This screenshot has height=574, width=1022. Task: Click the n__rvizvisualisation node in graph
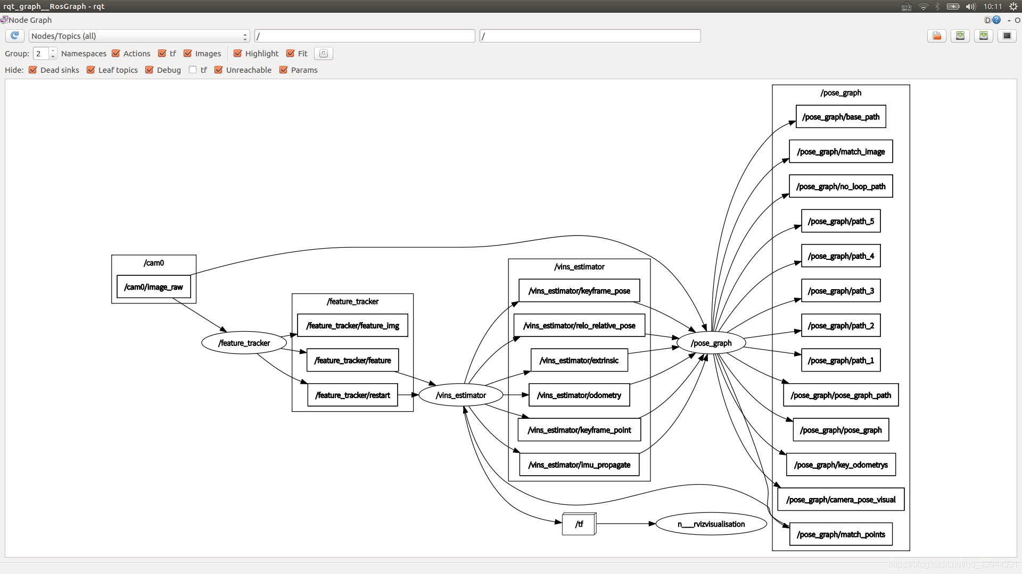pyautogui.click(x=711, y=524)
